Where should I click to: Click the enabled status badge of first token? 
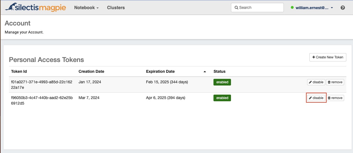(222, 82)
